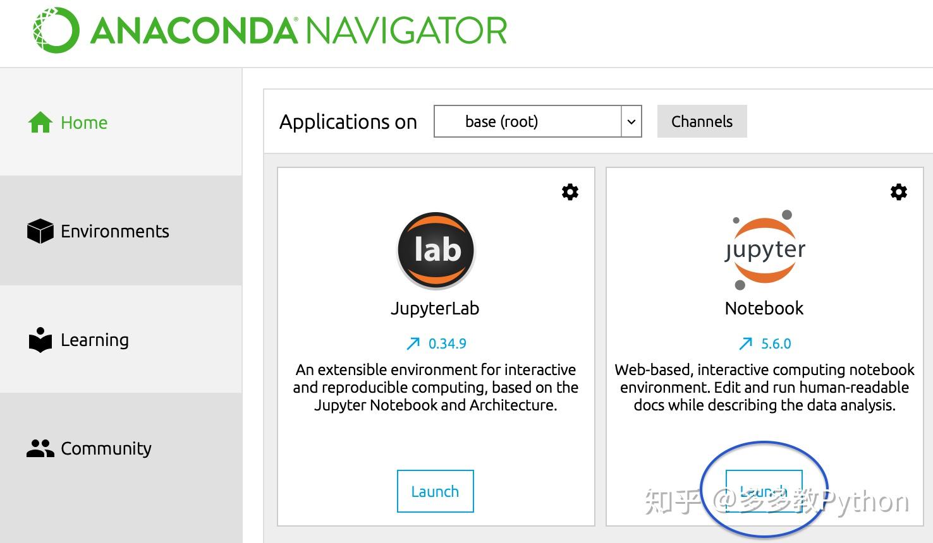Click the Learning book reader icon

(40, 340)
